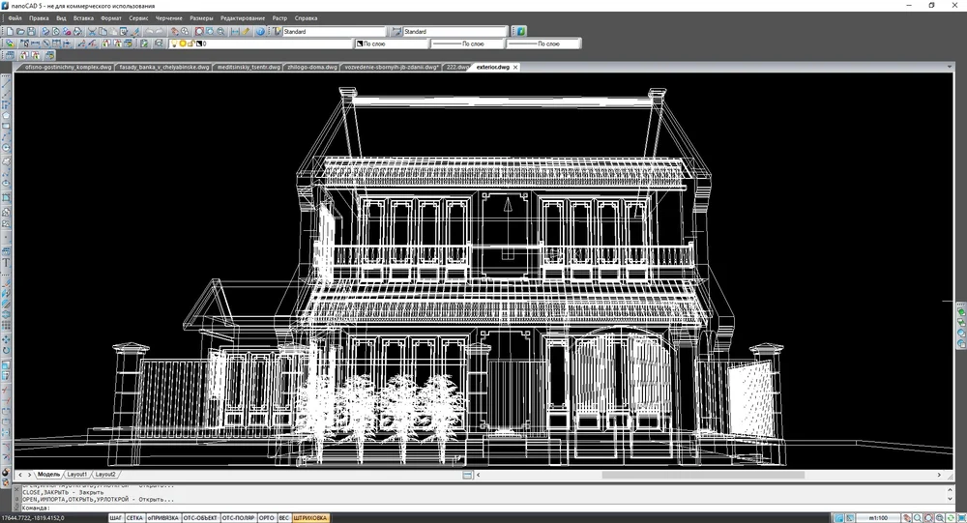Click the Zoom window icon
The image size is (967, 523).
(x=198, y=31)
